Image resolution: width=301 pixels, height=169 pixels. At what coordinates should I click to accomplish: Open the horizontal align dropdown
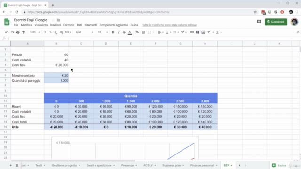(x=161, y=32)
